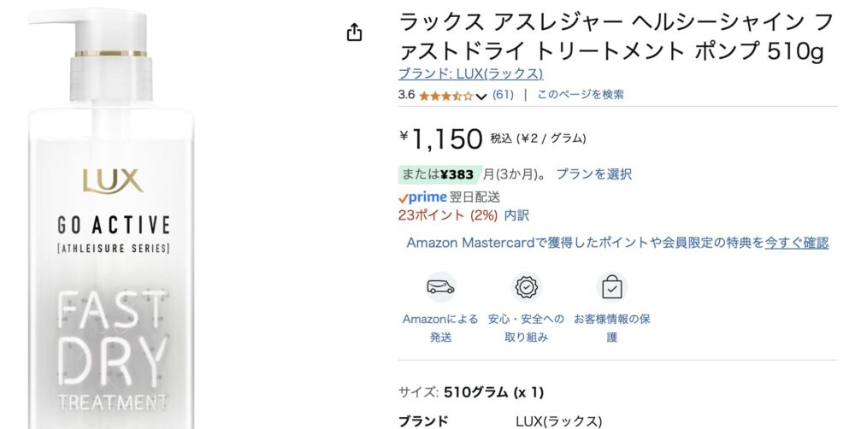Image resolution: width=855 pixels, height=429 pixels.
Task: Open the 内訳 points breakdown link
Action: pos(516,215)
